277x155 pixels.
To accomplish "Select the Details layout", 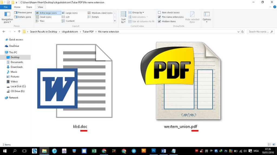I will 93,17.
